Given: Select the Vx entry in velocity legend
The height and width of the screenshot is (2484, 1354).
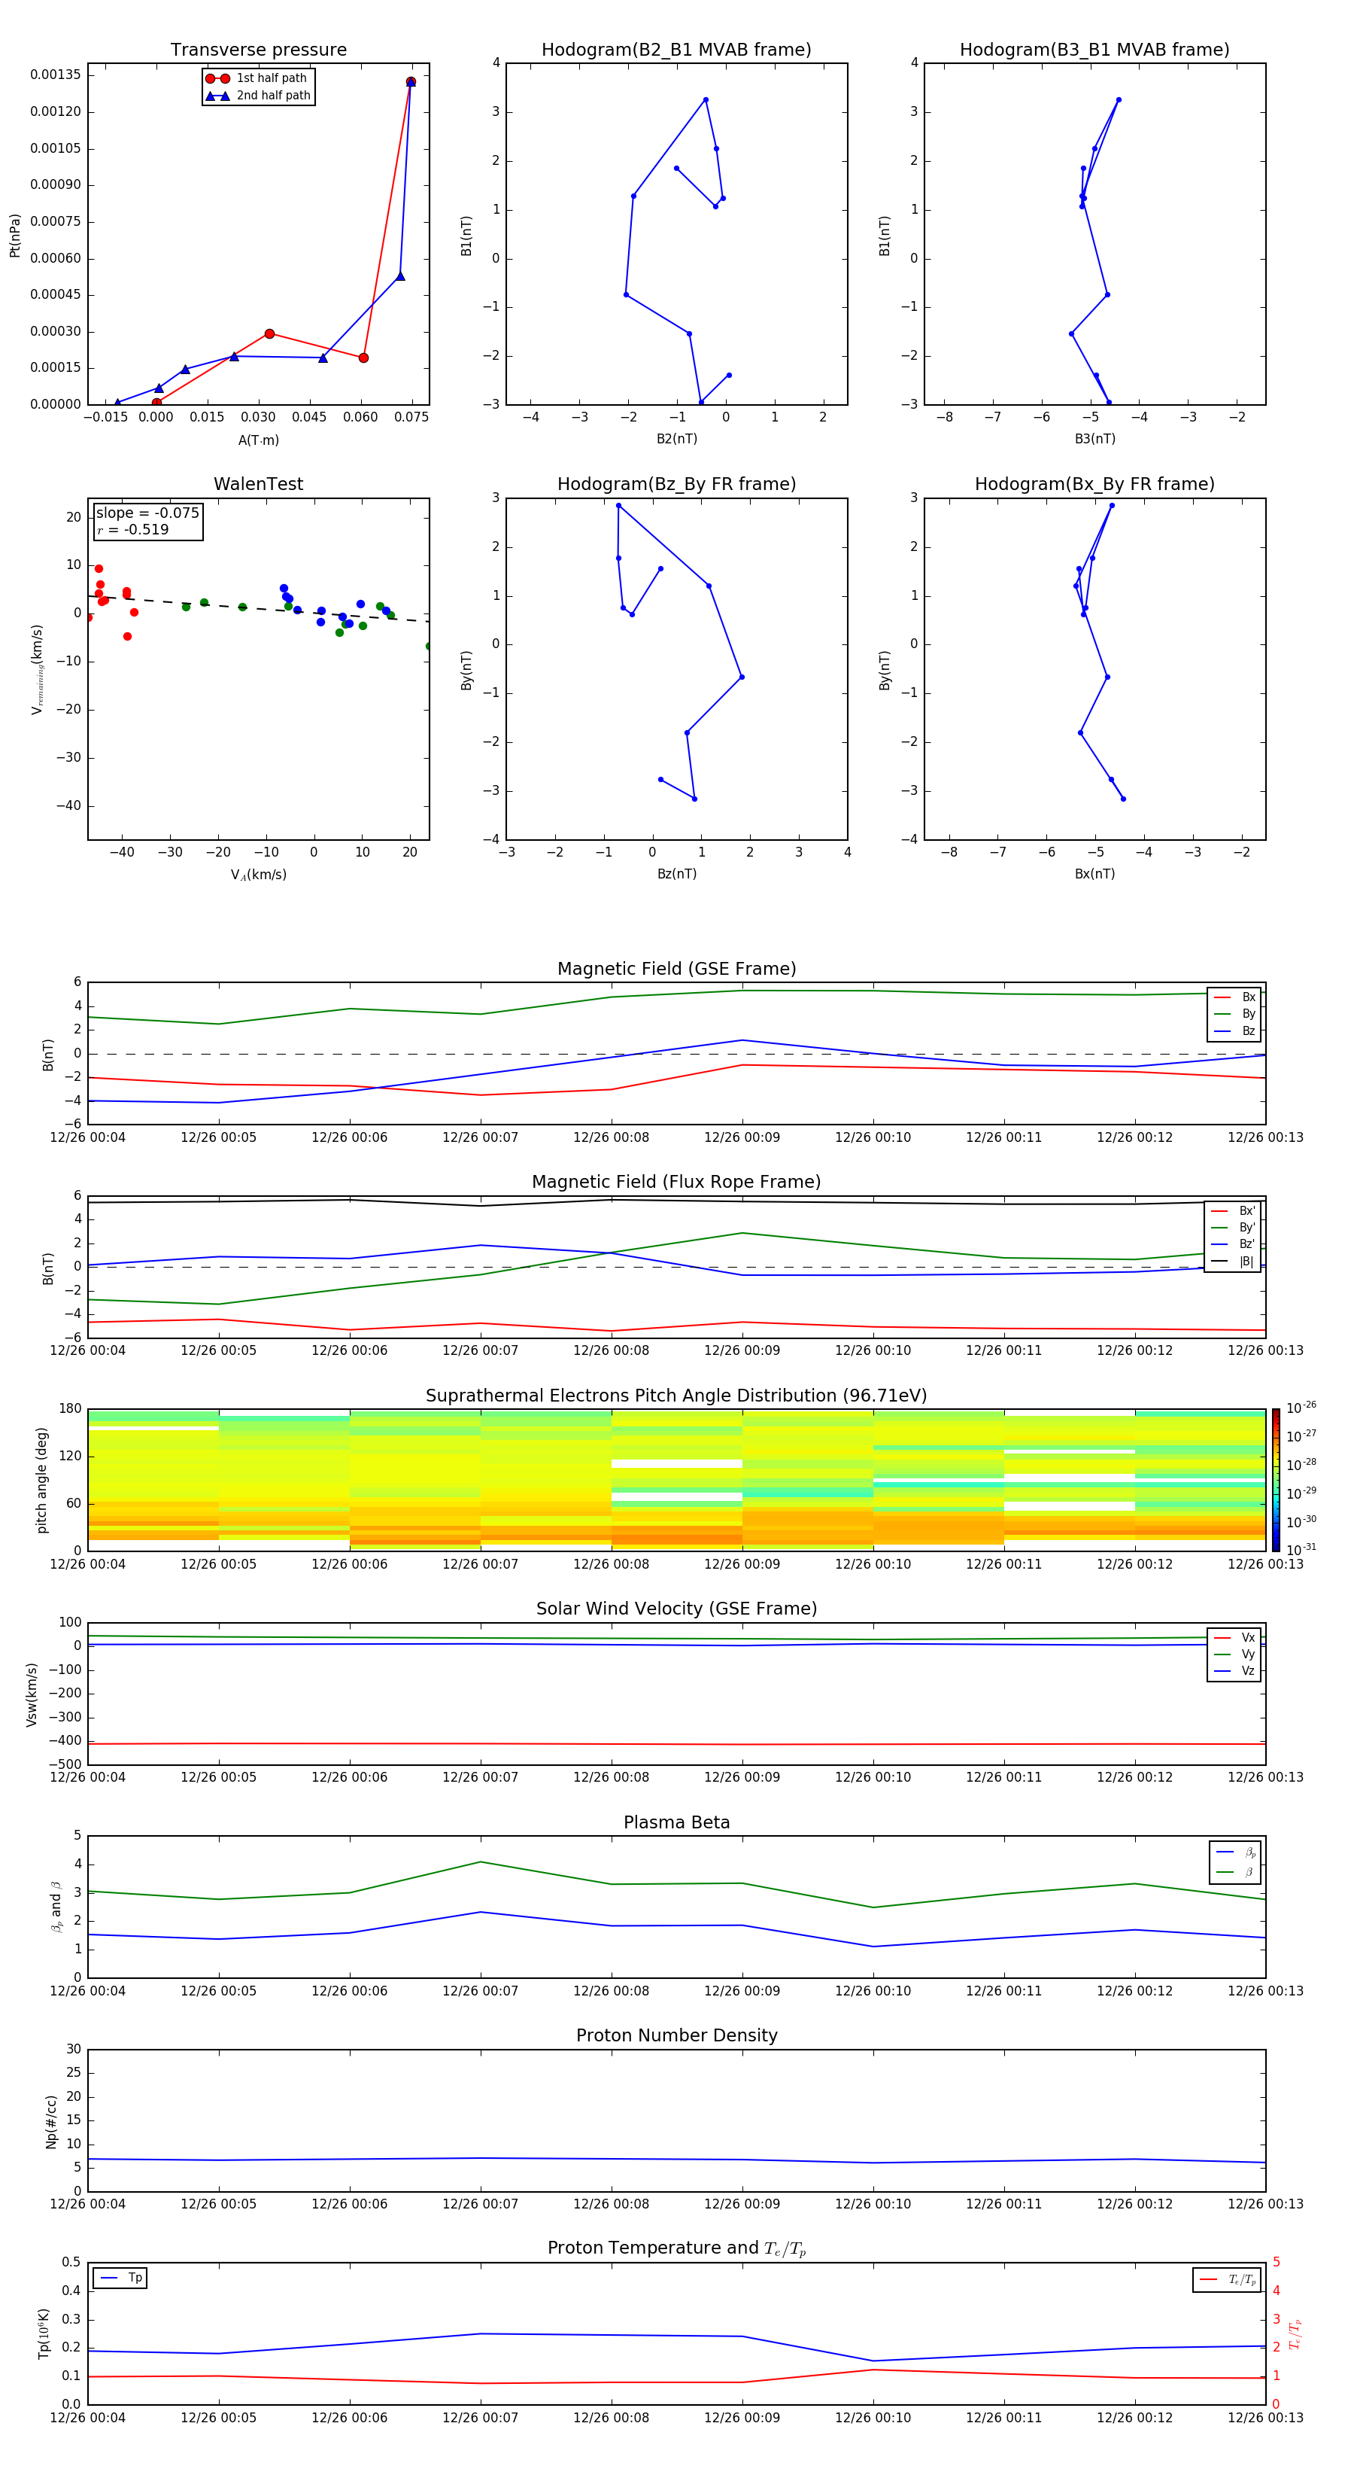Looking at the screenshot, I should [x=1234, y=1637].
